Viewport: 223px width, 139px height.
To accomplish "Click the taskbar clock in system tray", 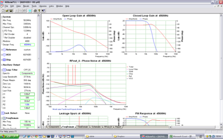I will pyautogui.click(x=218, y=136).
